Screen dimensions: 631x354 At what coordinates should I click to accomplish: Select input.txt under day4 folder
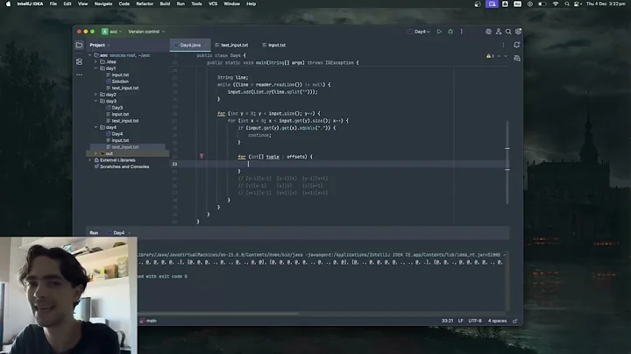[120, 140]
